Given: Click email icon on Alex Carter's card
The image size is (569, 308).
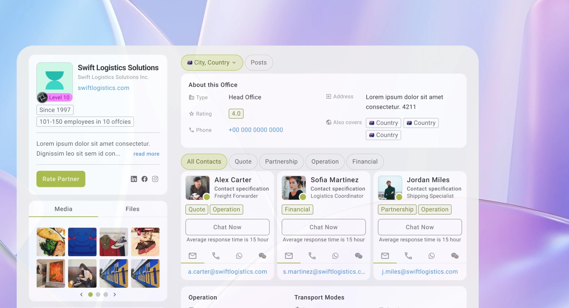Looking at the screenshot, I should [193, 256].
